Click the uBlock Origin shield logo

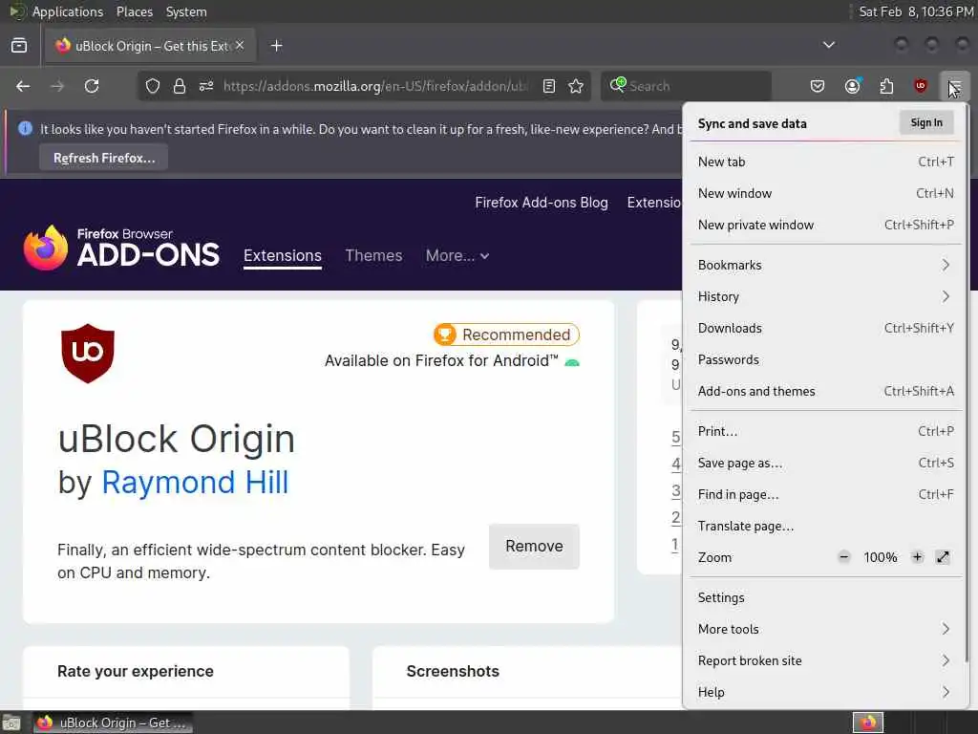coord(87,354)
